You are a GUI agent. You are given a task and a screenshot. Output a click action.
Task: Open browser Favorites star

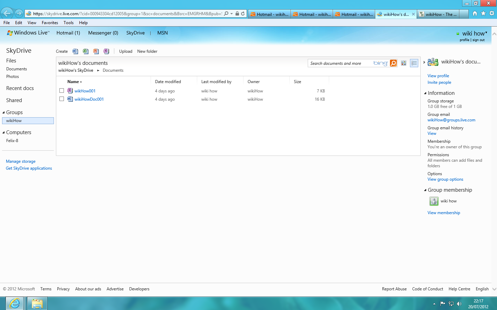[483, 13]
